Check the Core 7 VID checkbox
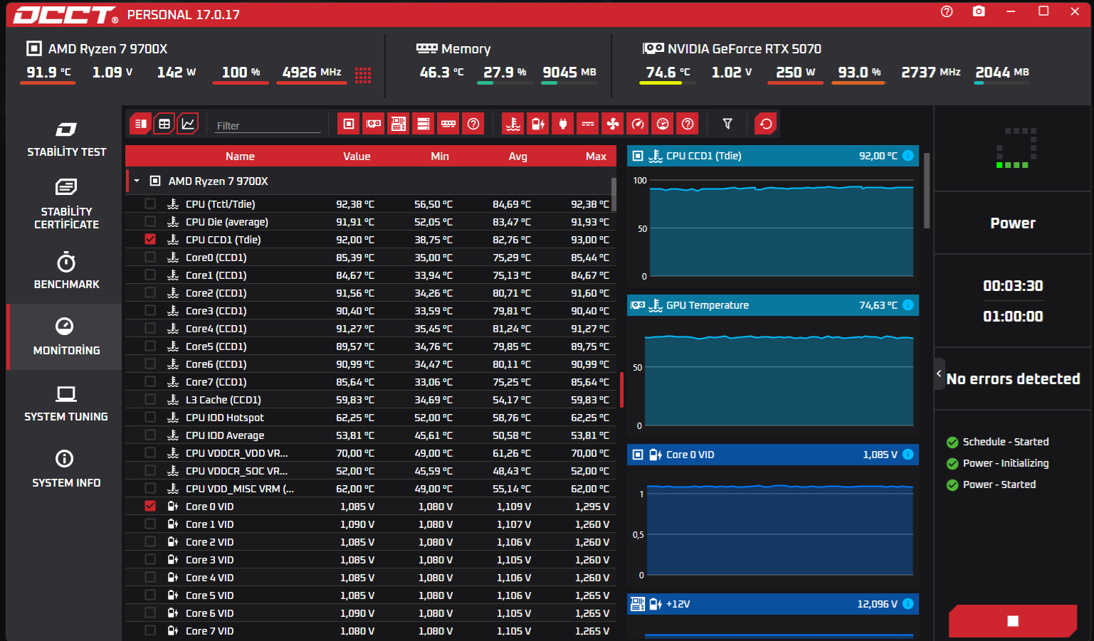This screenshot has width=1094, height=641. click(150, 631)
